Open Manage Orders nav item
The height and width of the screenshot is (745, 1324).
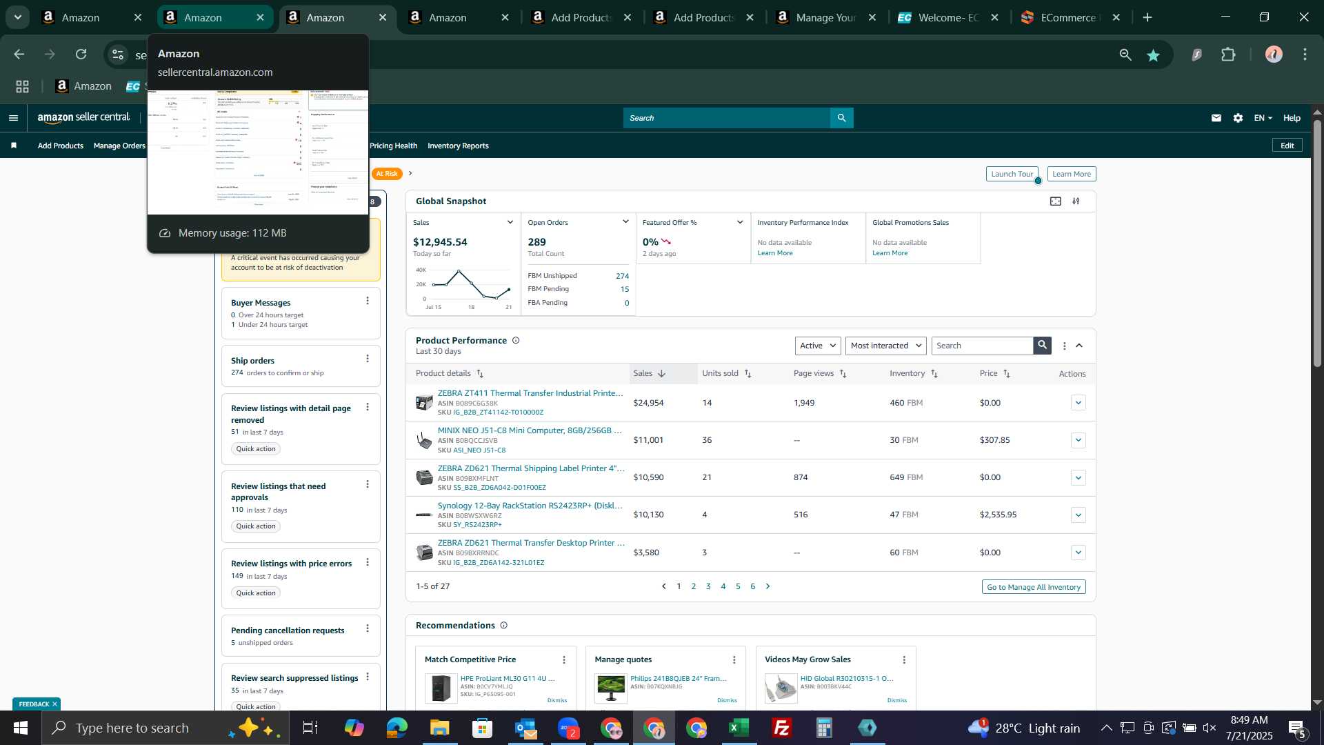(x=119, y=146)
